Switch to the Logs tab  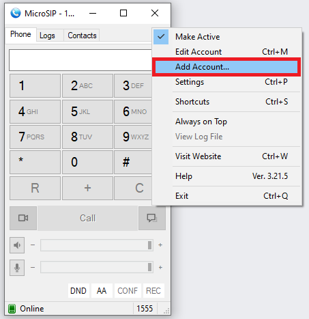click(x=47, y=36)
